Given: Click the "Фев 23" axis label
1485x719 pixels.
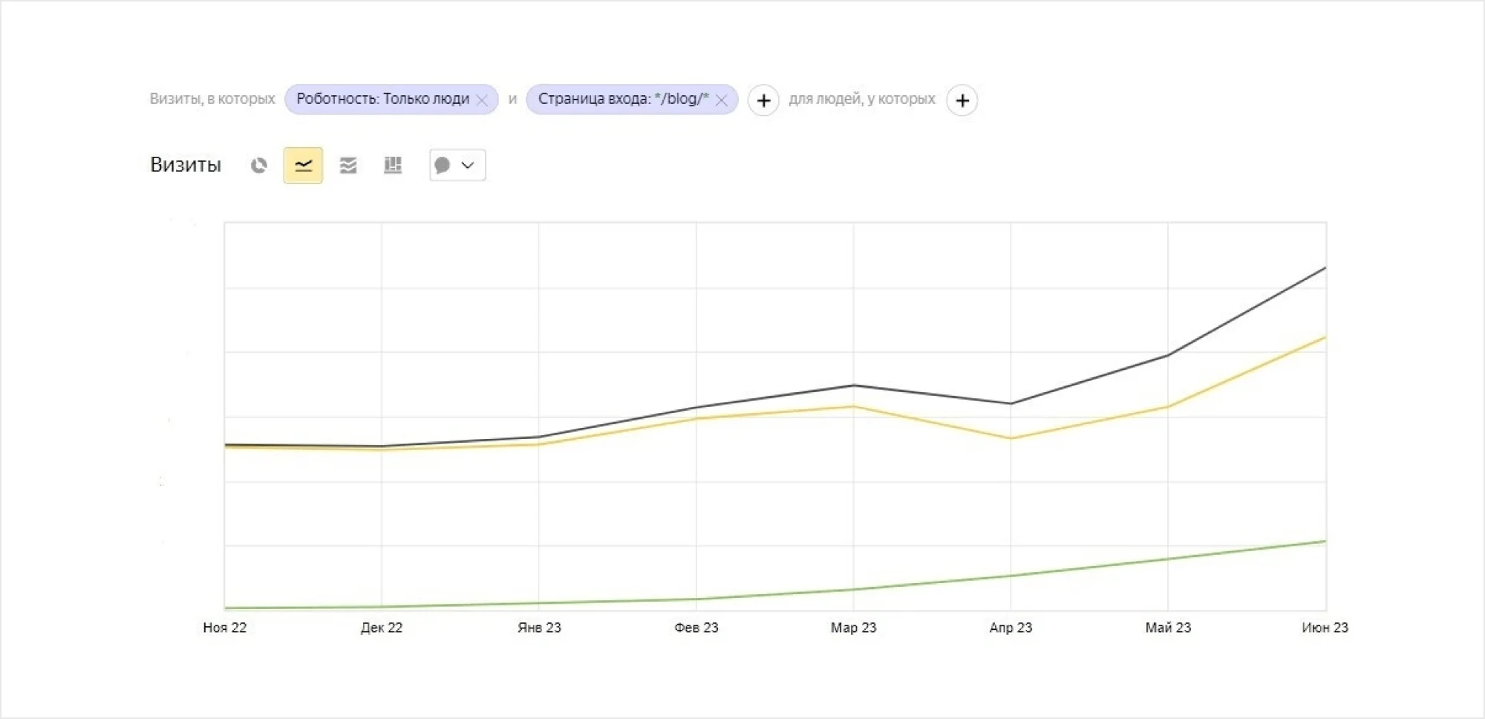Looking at the screenshot, I should click(696, 628).
